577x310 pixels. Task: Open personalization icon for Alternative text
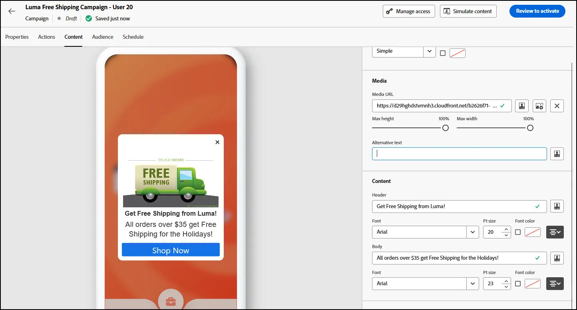557,154
